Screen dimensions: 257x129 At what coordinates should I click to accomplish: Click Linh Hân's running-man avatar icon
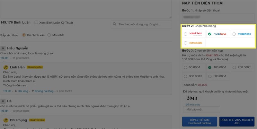tap(6, 67)
